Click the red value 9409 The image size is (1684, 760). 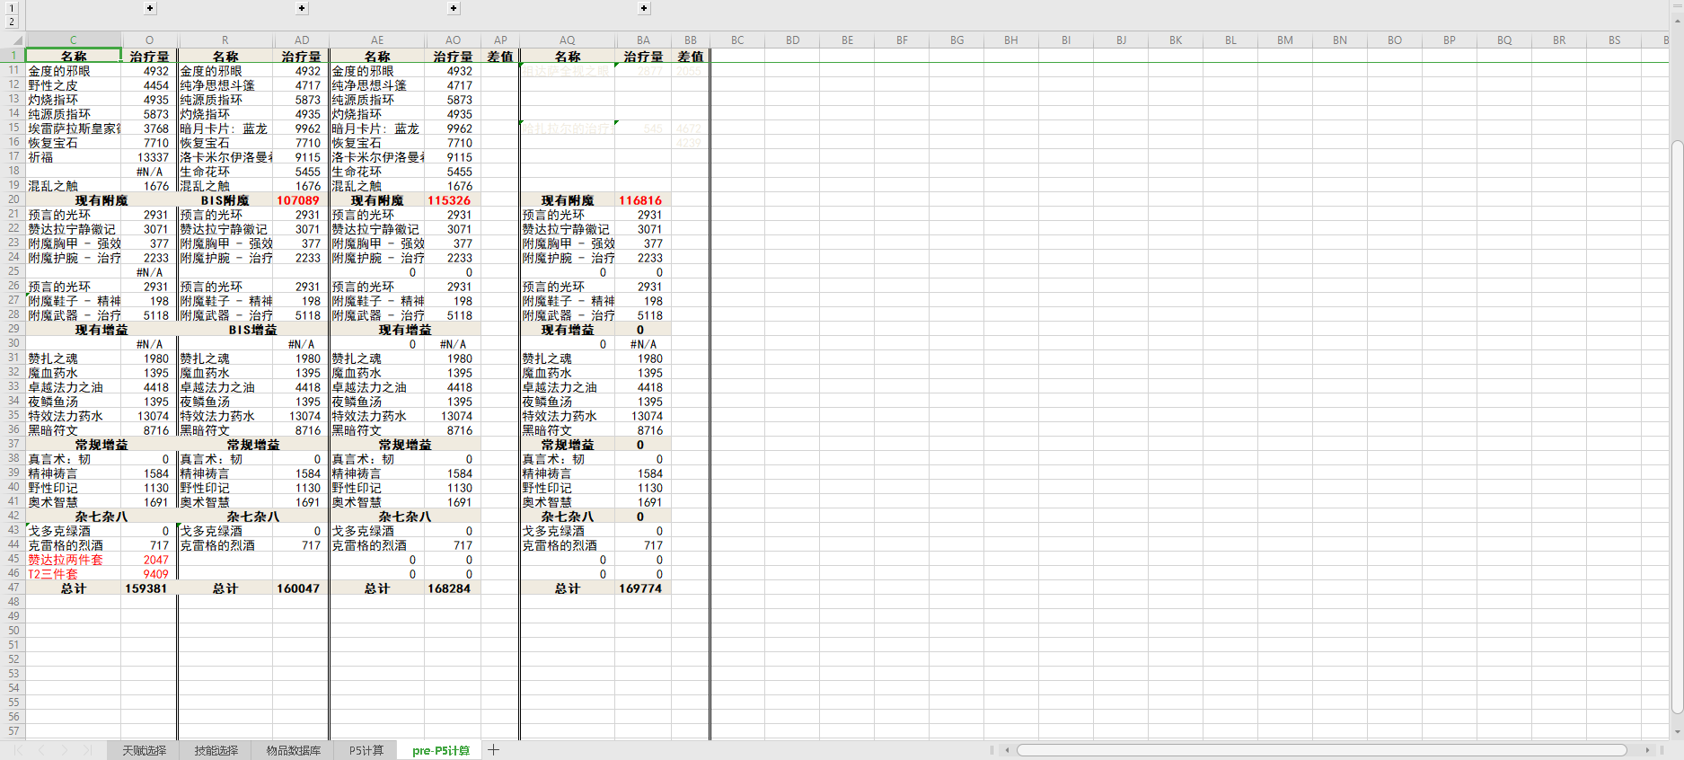149,574
